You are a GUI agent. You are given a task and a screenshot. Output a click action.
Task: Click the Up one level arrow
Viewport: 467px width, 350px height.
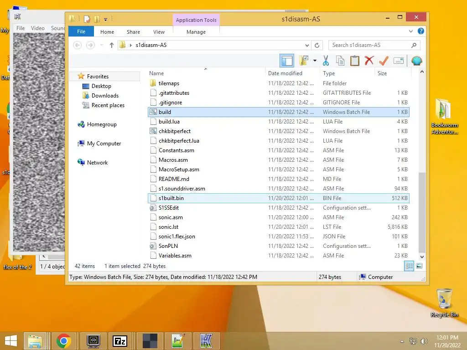[x=112, y=45]
